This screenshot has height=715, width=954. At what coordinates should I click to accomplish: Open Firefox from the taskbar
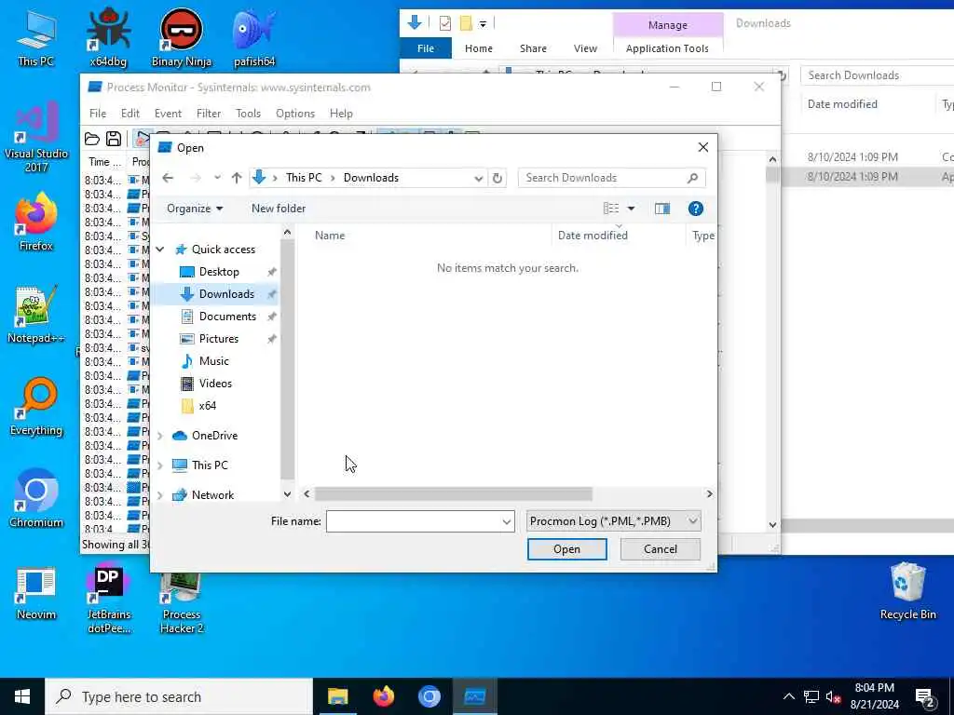coord(383,696)
